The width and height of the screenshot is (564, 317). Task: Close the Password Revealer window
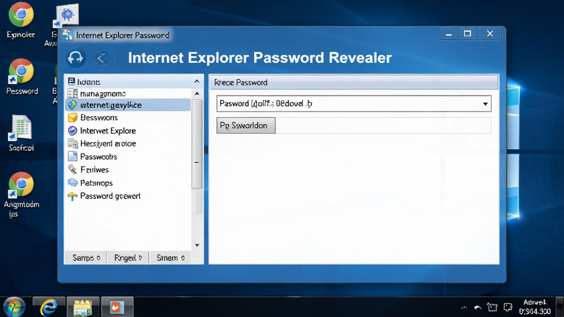tap(490, 34)
